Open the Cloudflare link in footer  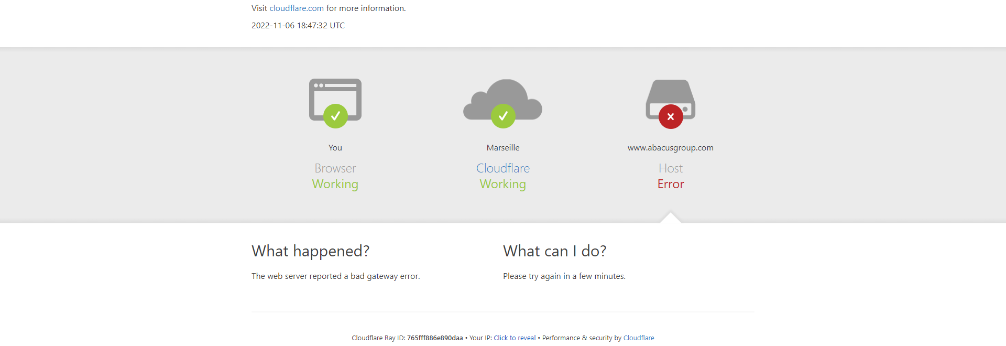pyautogui.click(x=639, y=338)
